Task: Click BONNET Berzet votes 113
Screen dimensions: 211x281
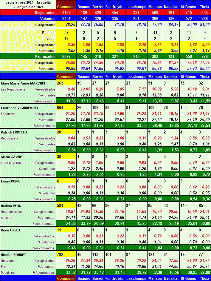Action: [x=95, y=255]
